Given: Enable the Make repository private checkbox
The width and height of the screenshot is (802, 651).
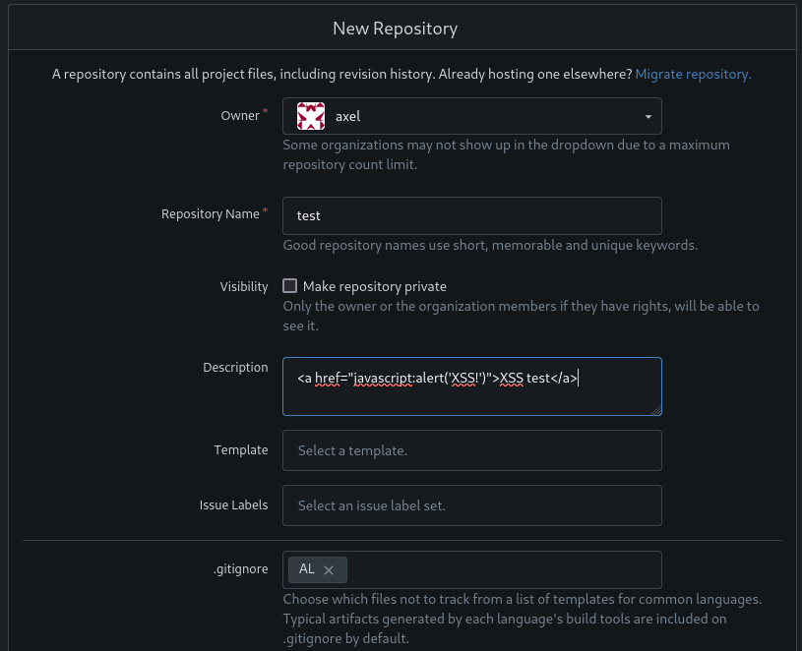Looking at the screenshot, I should 290,286.
